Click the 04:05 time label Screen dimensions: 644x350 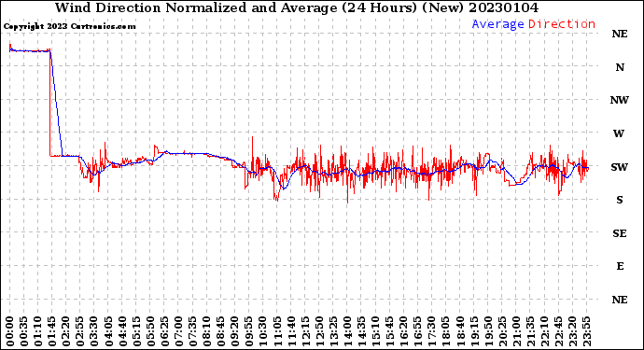point(108,331)
